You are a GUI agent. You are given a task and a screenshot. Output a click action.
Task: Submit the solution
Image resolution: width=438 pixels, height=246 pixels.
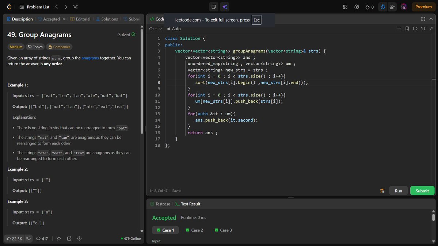coord(422,191)
